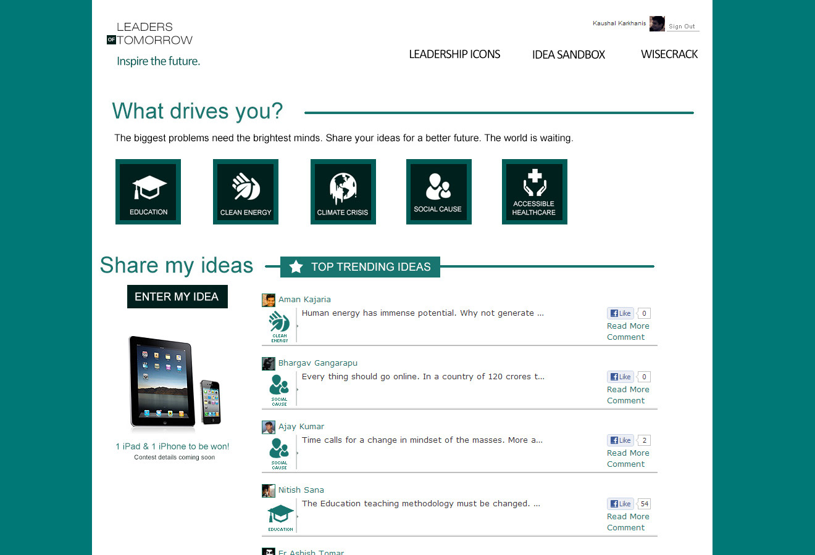The width and height of the screenshot is (815, 555).
Task: Click the Kaushal Karkhanis username
Action: coord(619,23)
